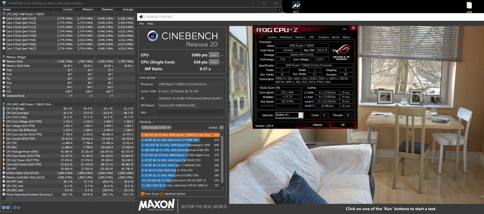Click the CPU TDC lightning icon
484x214 pixels.
click(x=4, y=143)
